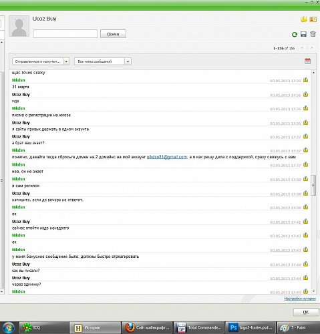Viewport: 320px width, 334px height.
Task: Expand the all message types dropdown
Action: point(103,61)
